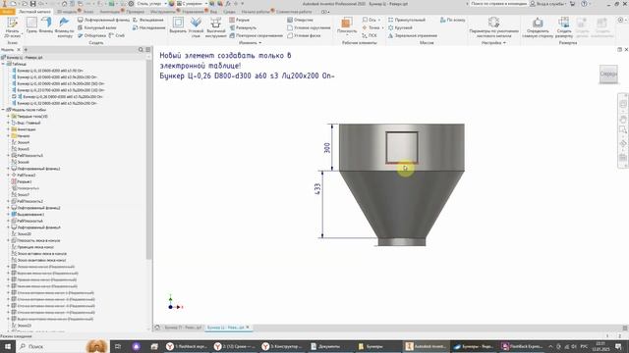Choose Отбортовка tool

[x=91, y=35]
